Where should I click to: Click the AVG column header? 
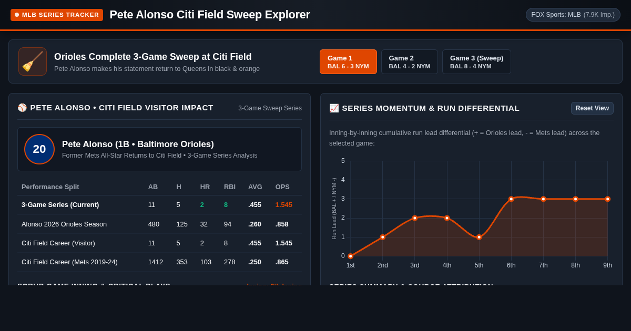click(255, 187)
